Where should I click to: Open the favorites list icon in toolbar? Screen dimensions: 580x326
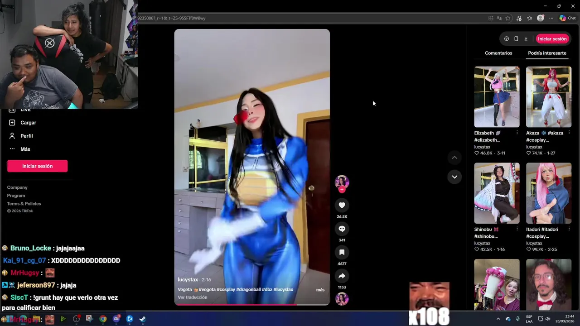click(529, 18)
